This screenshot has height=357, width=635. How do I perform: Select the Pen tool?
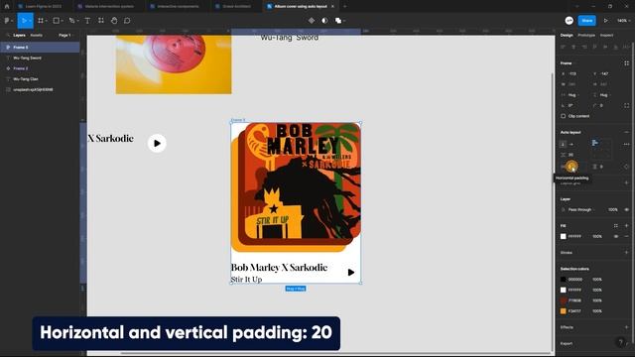pos(71,21)
